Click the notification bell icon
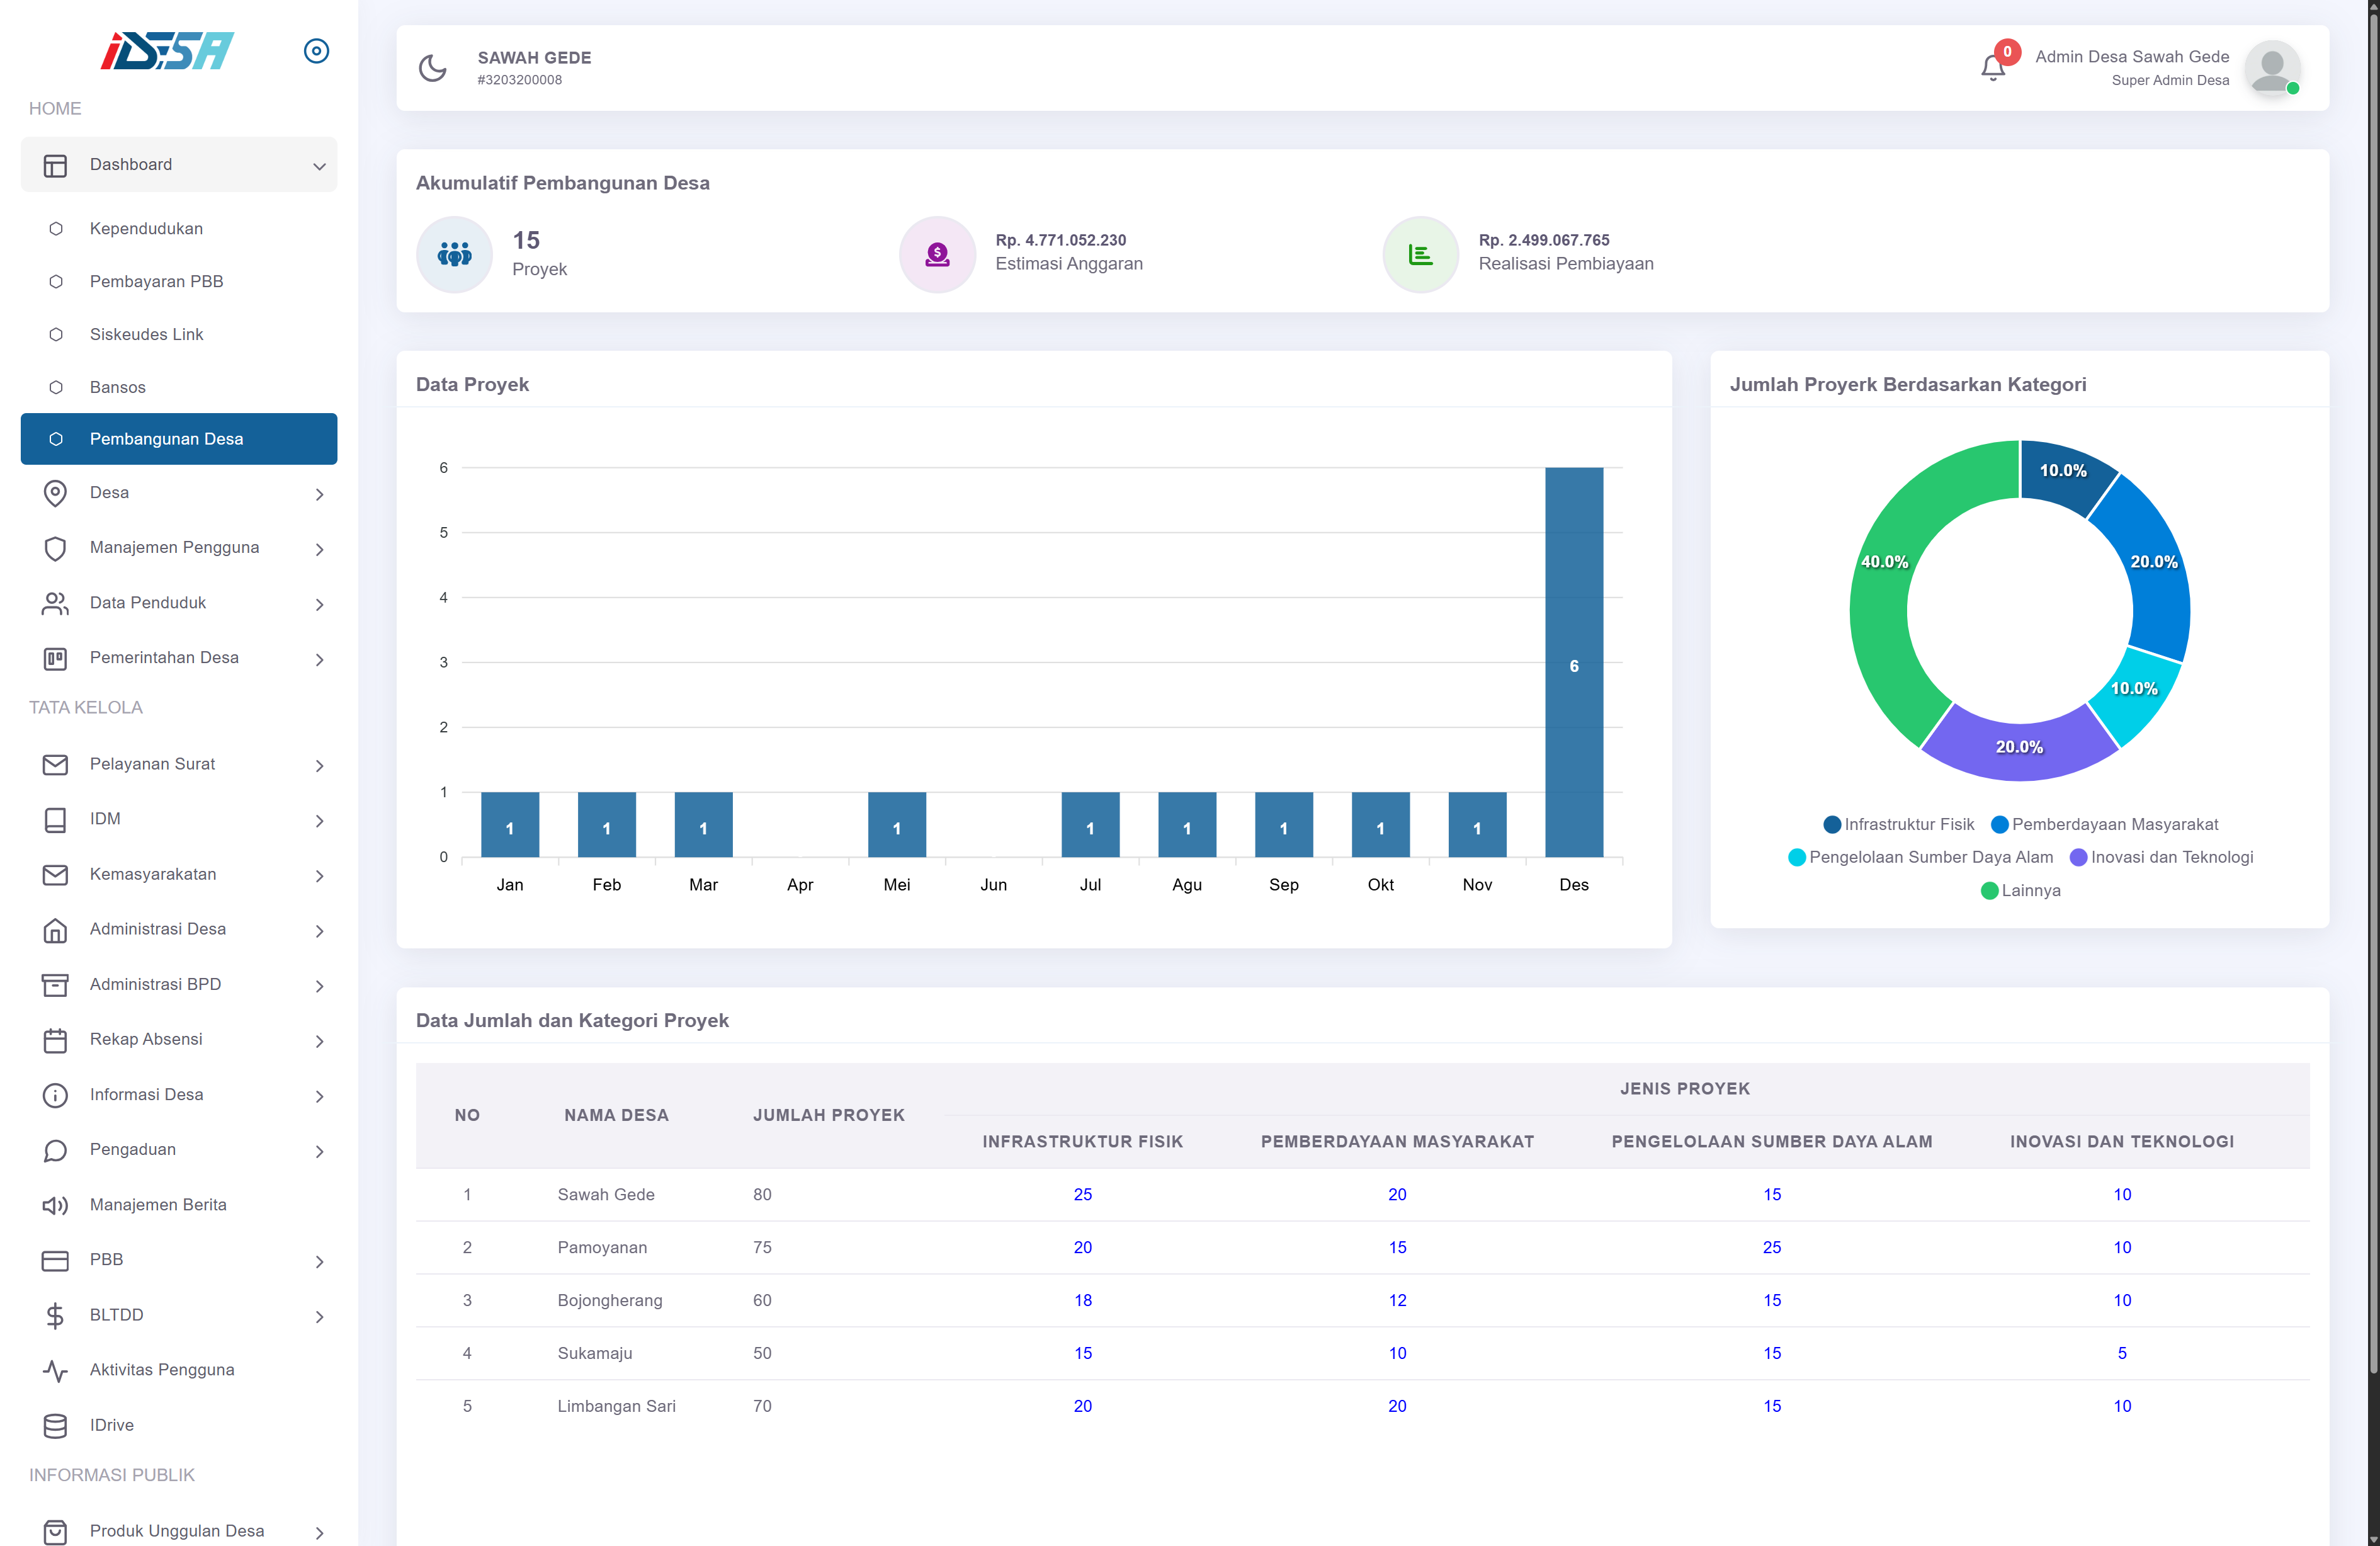This screenshot has width=2380, height=1546. coord(1992,68)
